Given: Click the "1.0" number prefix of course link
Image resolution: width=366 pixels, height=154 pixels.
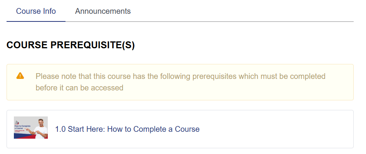Looking at the screenshot, I should pos(60,129).
